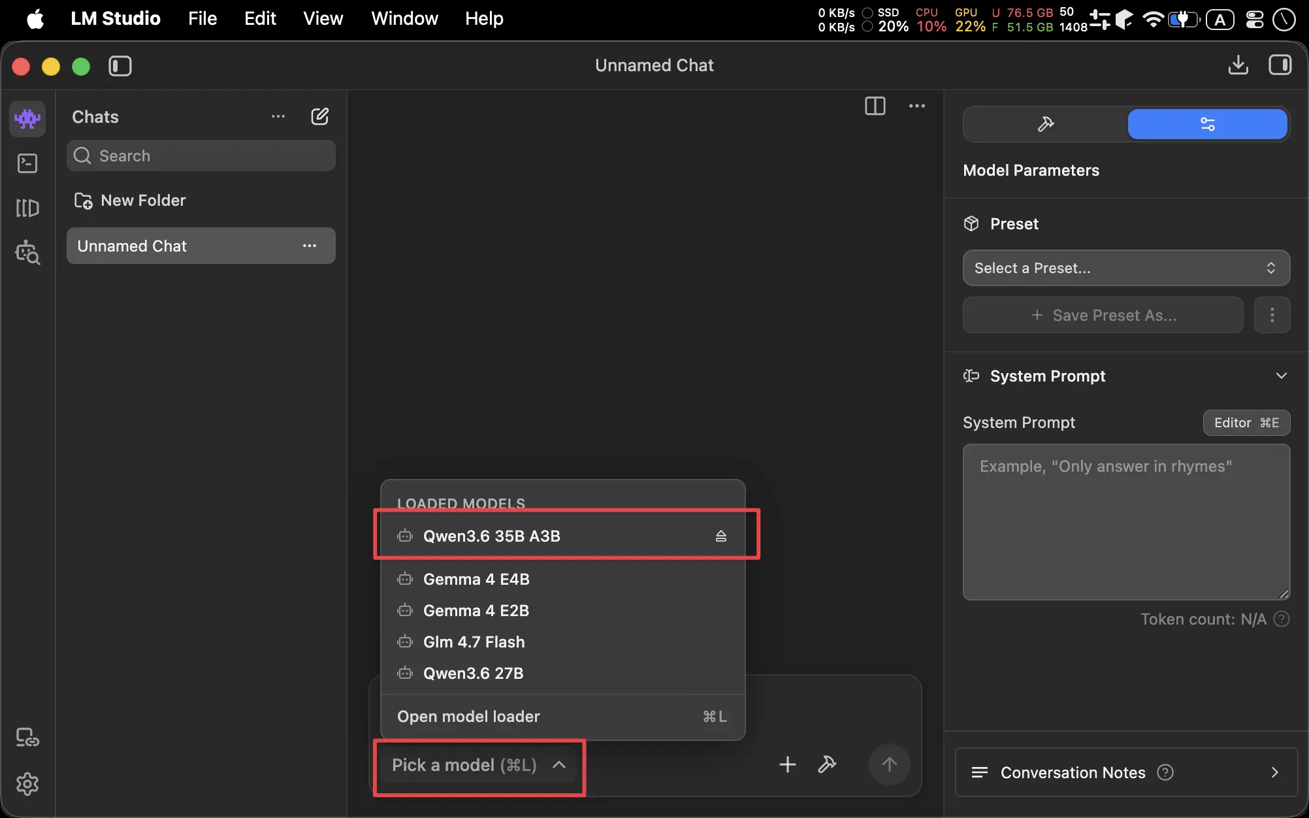Click the send message arrow button
The height and width of the screenshot is (818, 1309).
click(x=889, y=764)
